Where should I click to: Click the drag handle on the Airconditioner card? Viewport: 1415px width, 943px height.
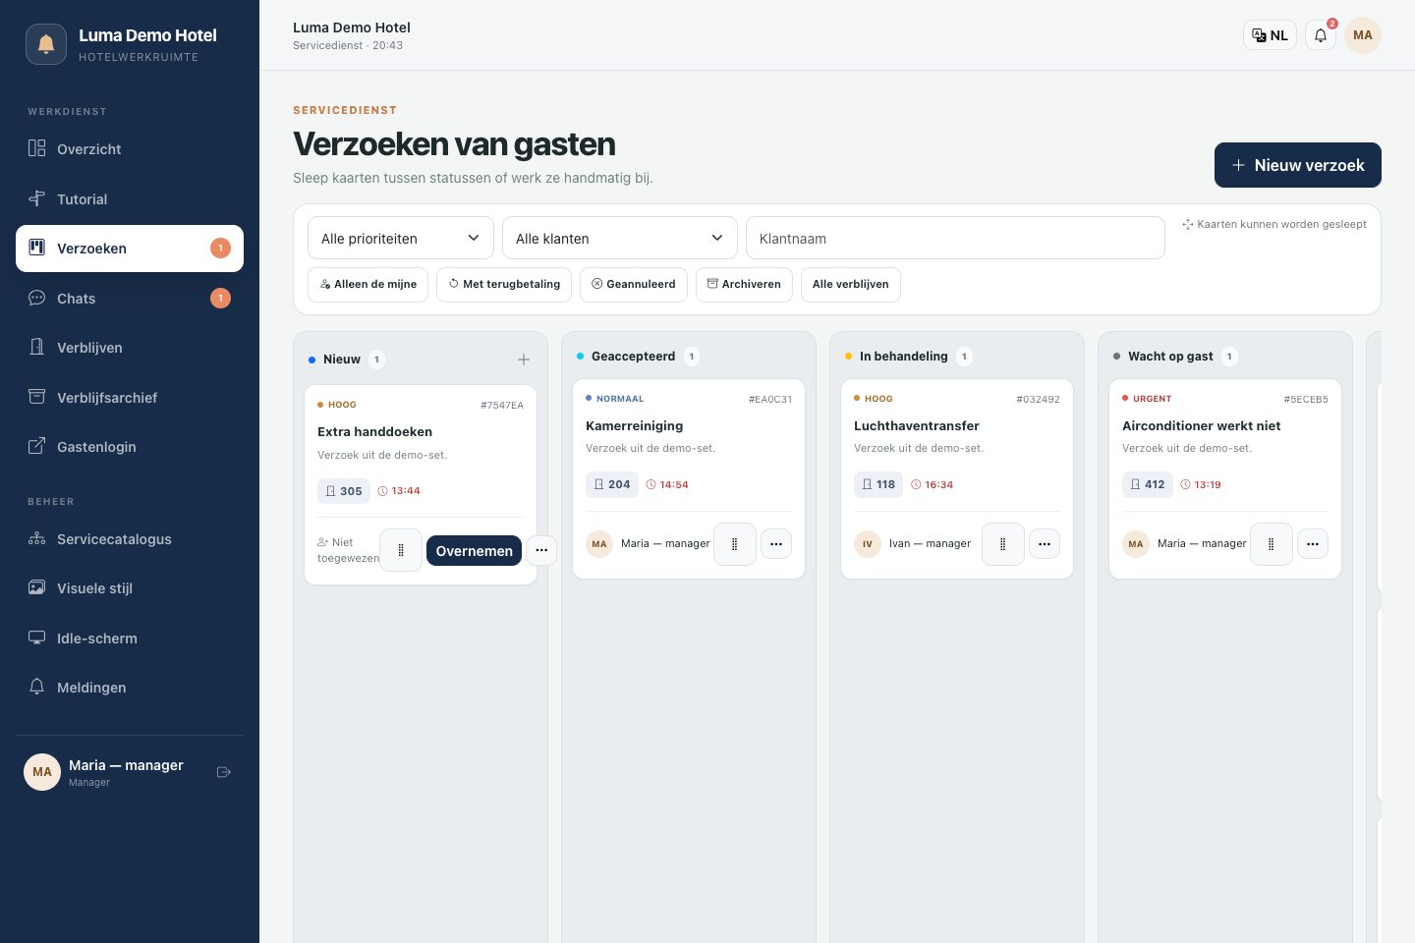(1272, 544)
